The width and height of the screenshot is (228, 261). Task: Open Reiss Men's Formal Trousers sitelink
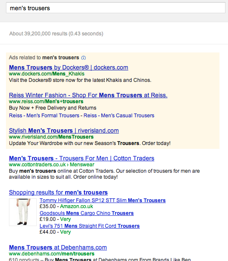[x=44, y=115]
